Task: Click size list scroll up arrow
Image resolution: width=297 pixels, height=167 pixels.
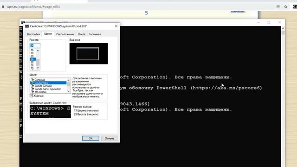Action: coord(38,51)
